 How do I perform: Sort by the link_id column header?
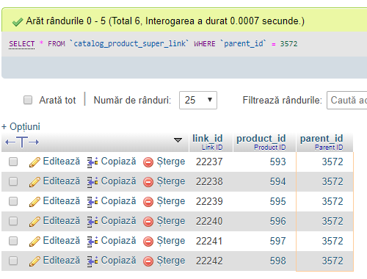(x=208, y=138)
